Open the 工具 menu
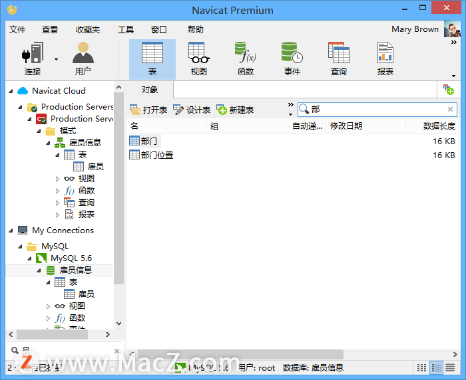Viewport: 466px width, 380px height. point(126,29)
